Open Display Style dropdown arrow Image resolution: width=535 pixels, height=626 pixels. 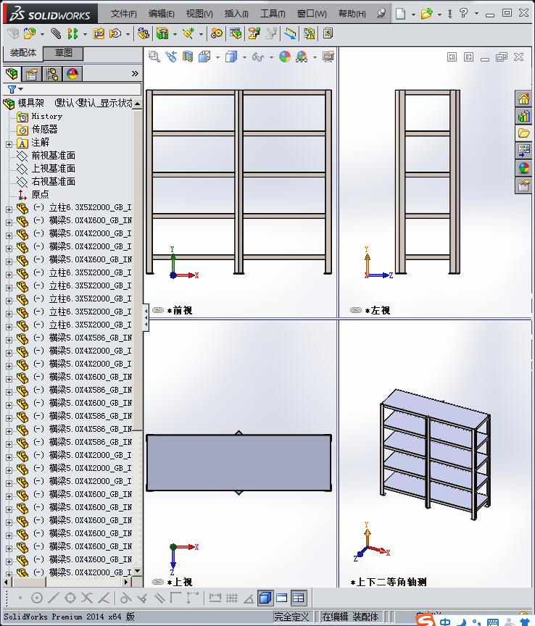pos(244,57)
